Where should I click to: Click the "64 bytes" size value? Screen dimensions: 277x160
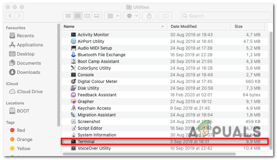pos(251,95)
